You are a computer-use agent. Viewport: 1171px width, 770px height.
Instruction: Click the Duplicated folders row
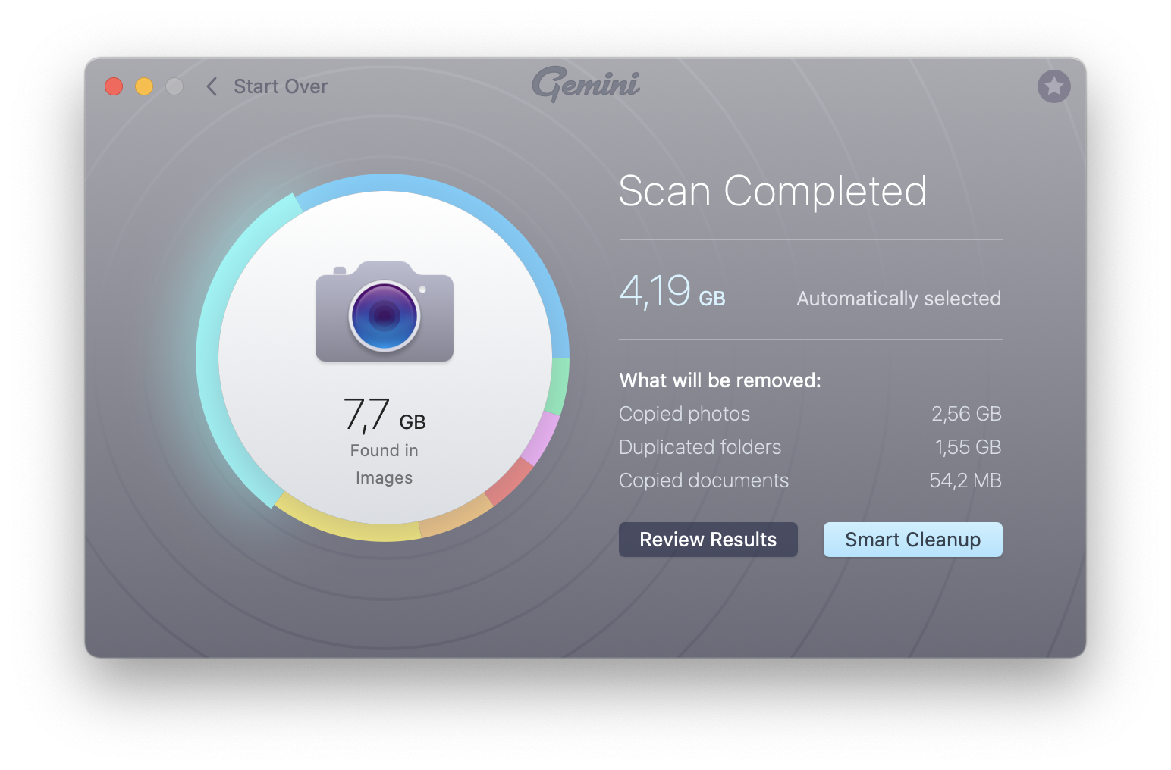810,447
